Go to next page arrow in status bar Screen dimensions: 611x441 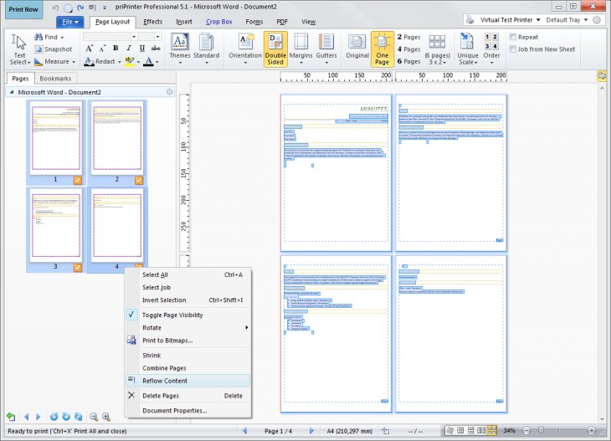pos(311,431)
